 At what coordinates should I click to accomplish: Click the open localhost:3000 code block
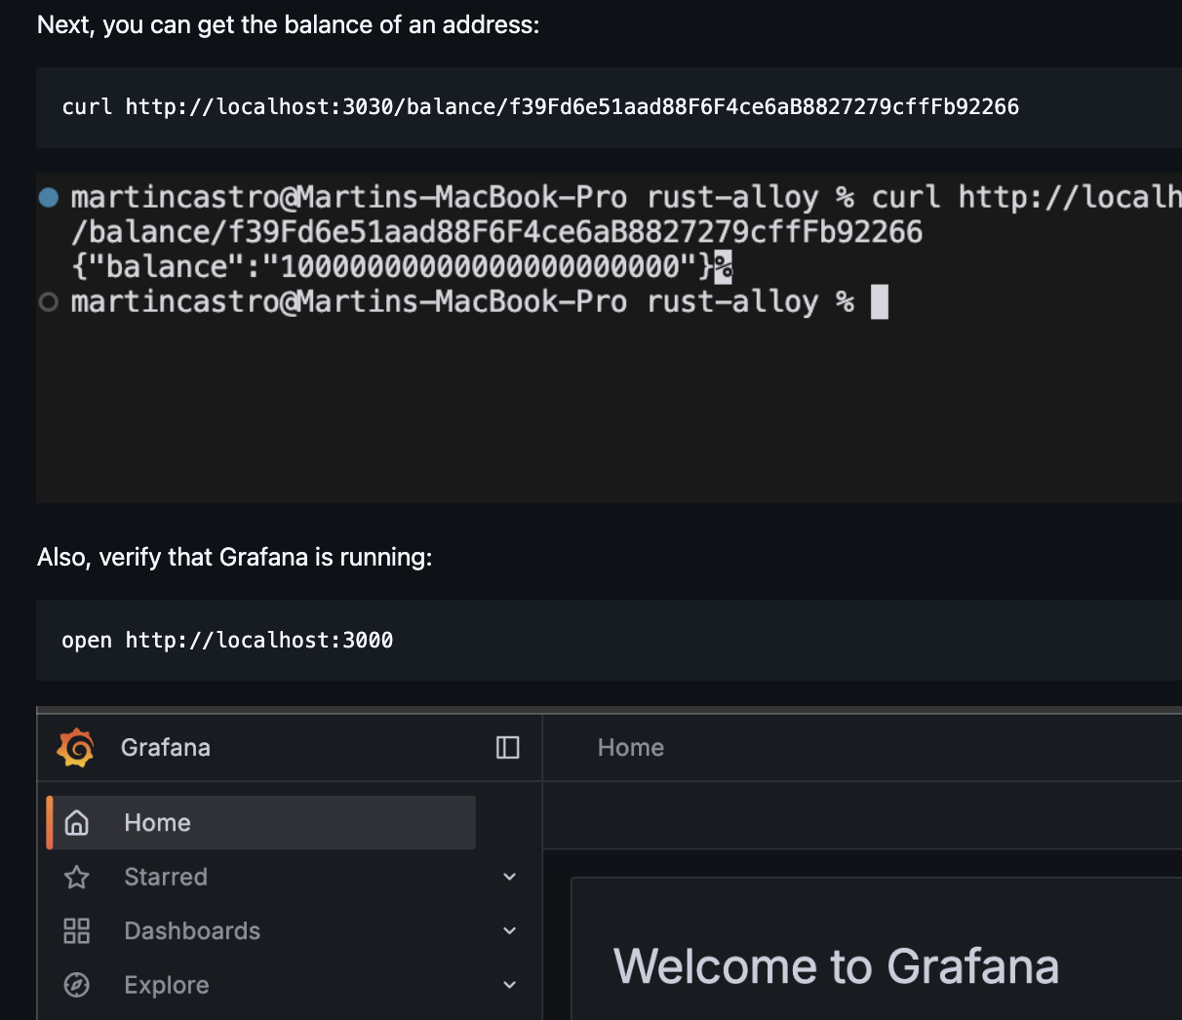coord(227,641)
